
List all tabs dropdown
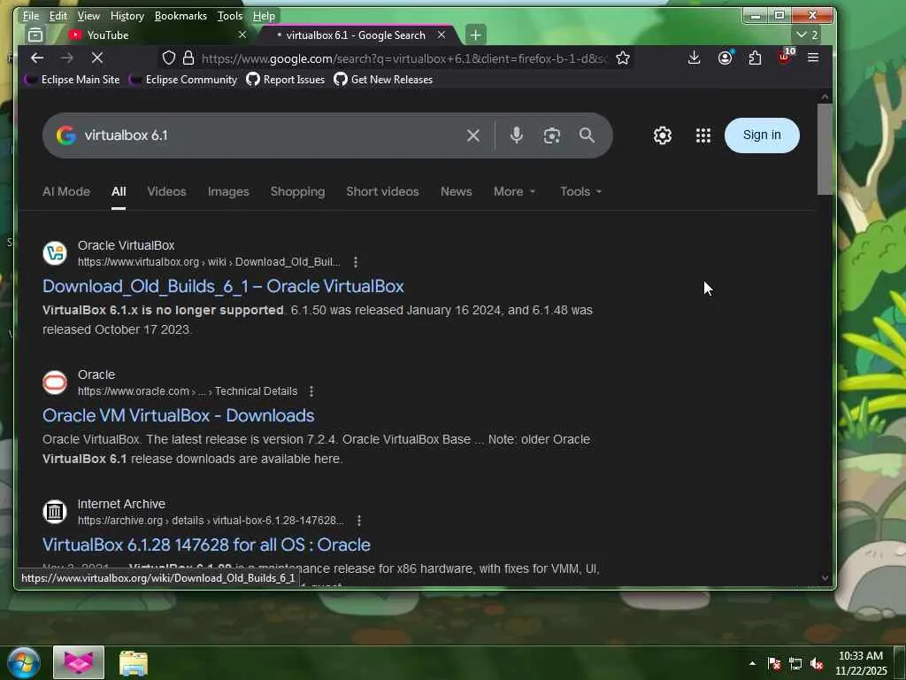coord(807,35)
